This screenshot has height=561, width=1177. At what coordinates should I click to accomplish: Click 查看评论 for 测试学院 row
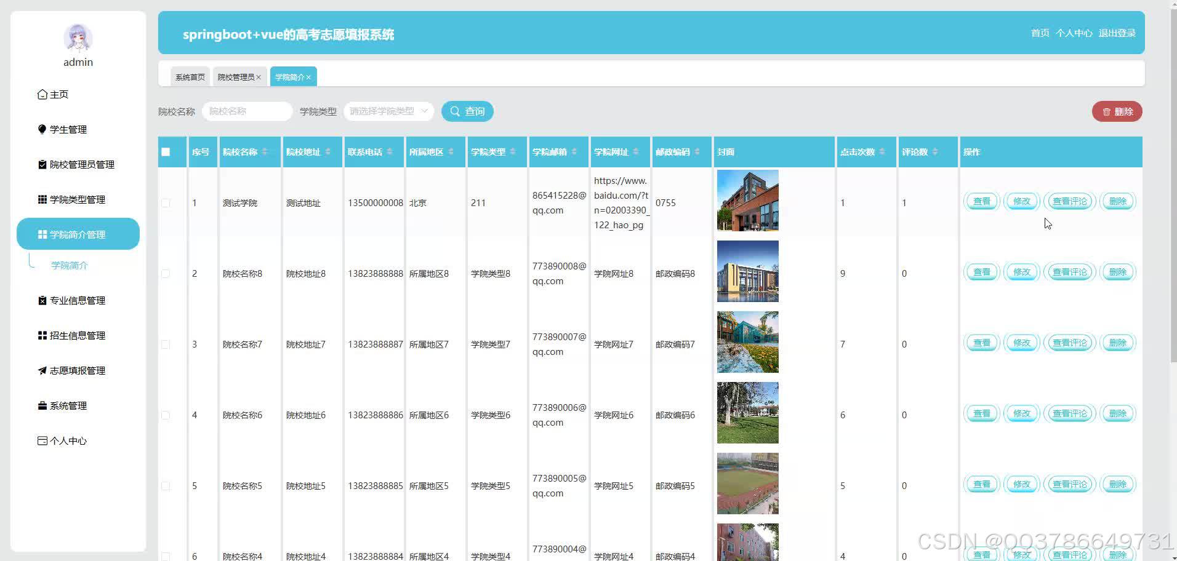(1070, 201)
